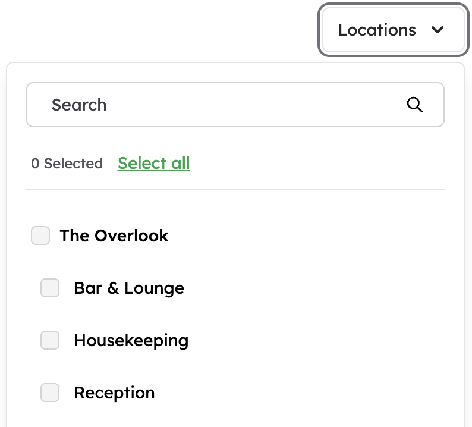
Task: Choose the Bar & Lounge label
Action: tap(129, 288)
